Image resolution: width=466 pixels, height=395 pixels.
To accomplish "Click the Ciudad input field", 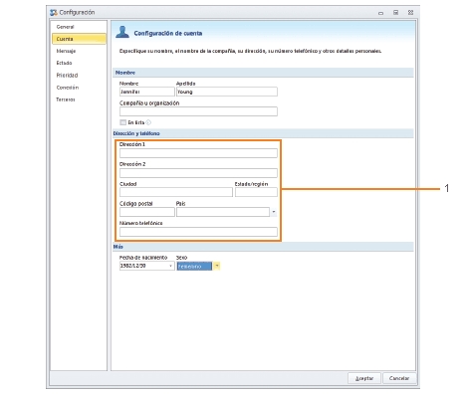I will pos(176,192).
